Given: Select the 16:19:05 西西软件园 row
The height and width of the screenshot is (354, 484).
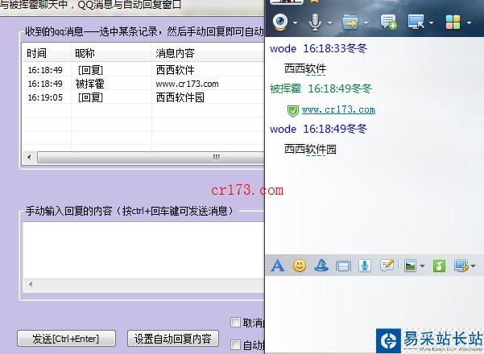Looking at the screenshot, I should coord(143,97).
